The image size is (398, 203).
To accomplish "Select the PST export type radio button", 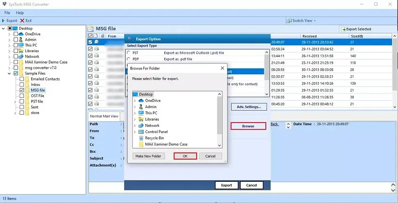I will tap(129, 53).
